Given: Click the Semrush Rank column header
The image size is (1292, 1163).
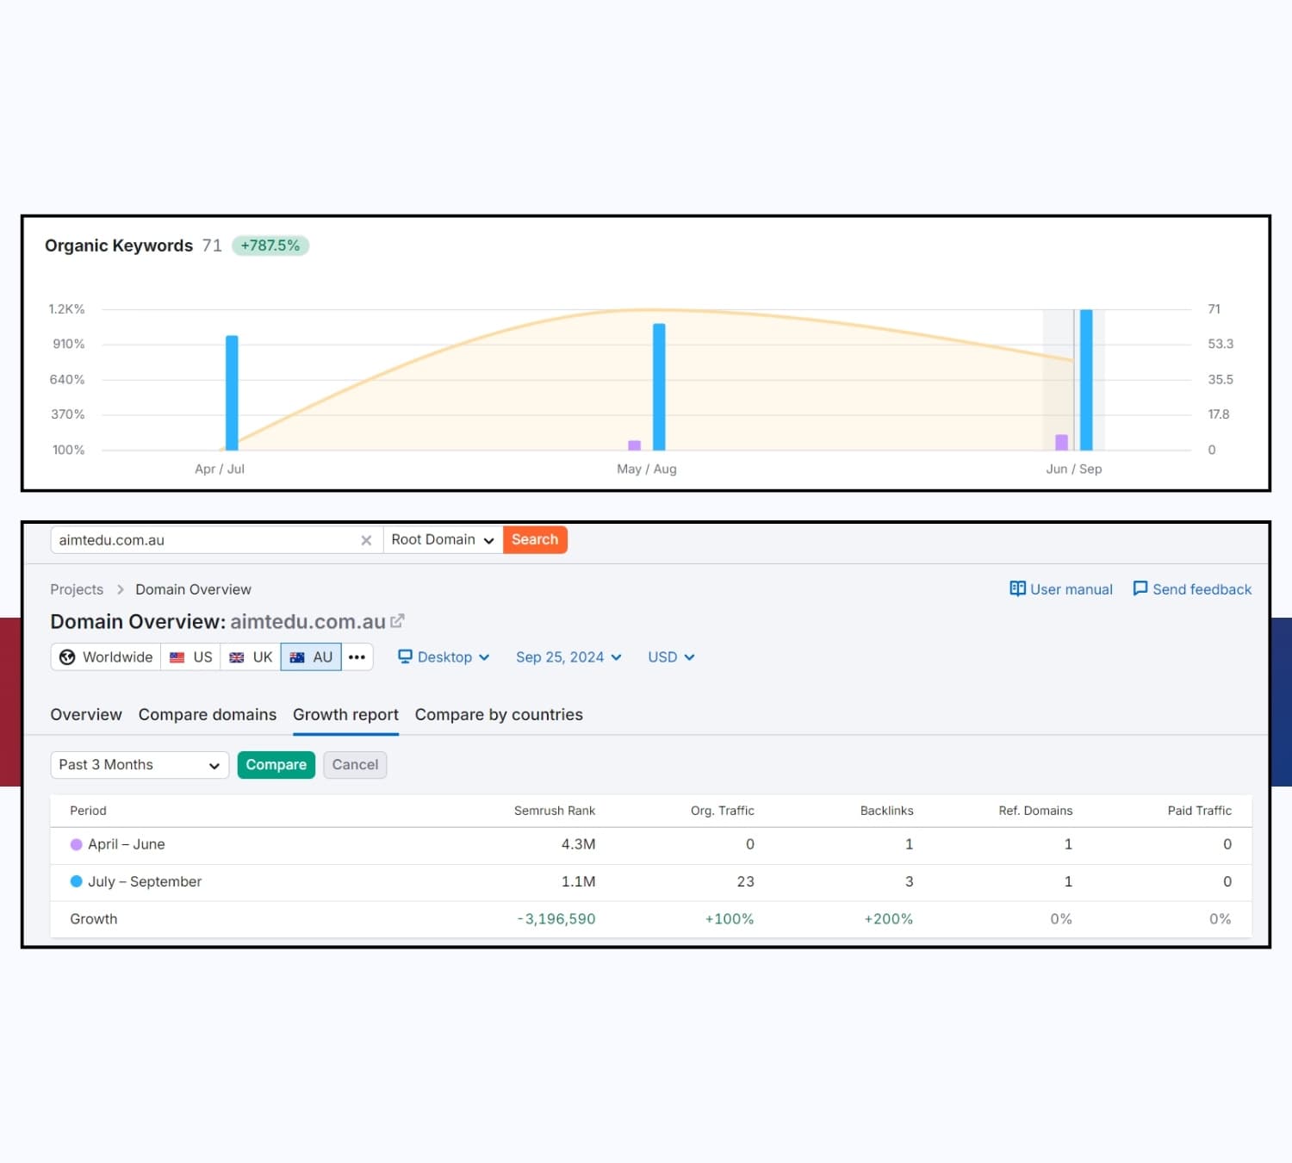Looking at the screenshot, I should pyautogui.click(x=555, y=811).
